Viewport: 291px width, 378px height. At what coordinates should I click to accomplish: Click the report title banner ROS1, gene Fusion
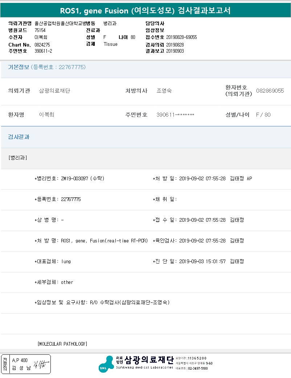(145, 11)
